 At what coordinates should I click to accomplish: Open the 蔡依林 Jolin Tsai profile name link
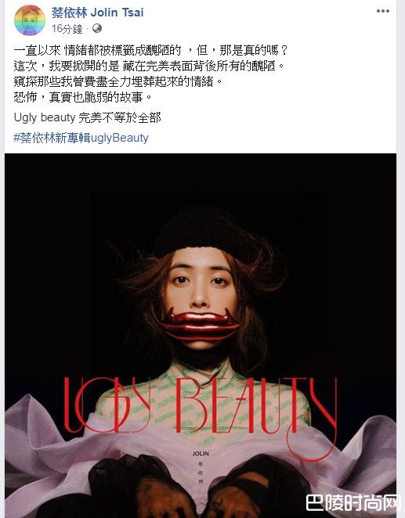pos(98,13)
